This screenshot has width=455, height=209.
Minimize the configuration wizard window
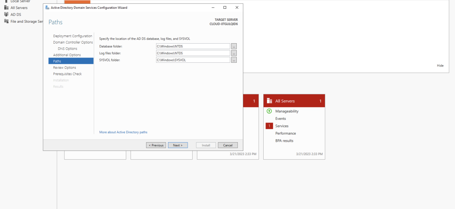pos(213,7)
